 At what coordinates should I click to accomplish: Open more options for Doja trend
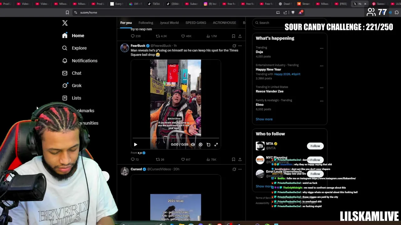321,48
